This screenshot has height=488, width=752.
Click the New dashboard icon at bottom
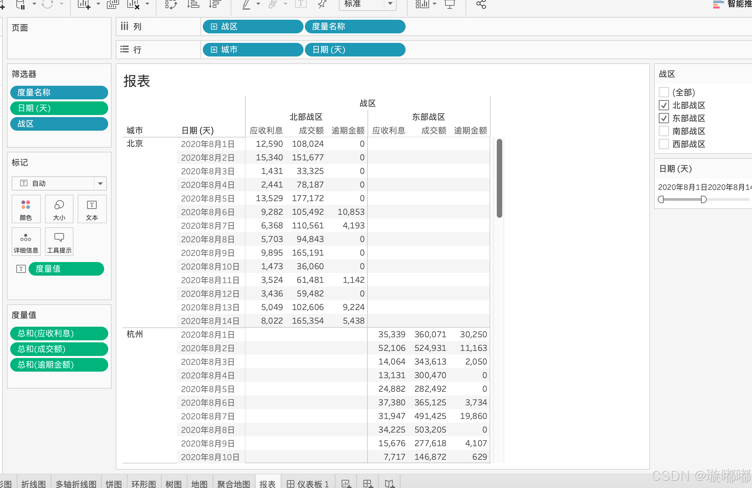point(368,484)
